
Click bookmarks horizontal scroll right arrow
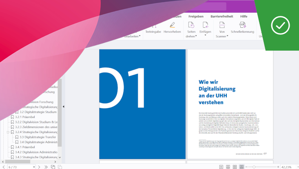pyautogui.click(x=55, y=162)
